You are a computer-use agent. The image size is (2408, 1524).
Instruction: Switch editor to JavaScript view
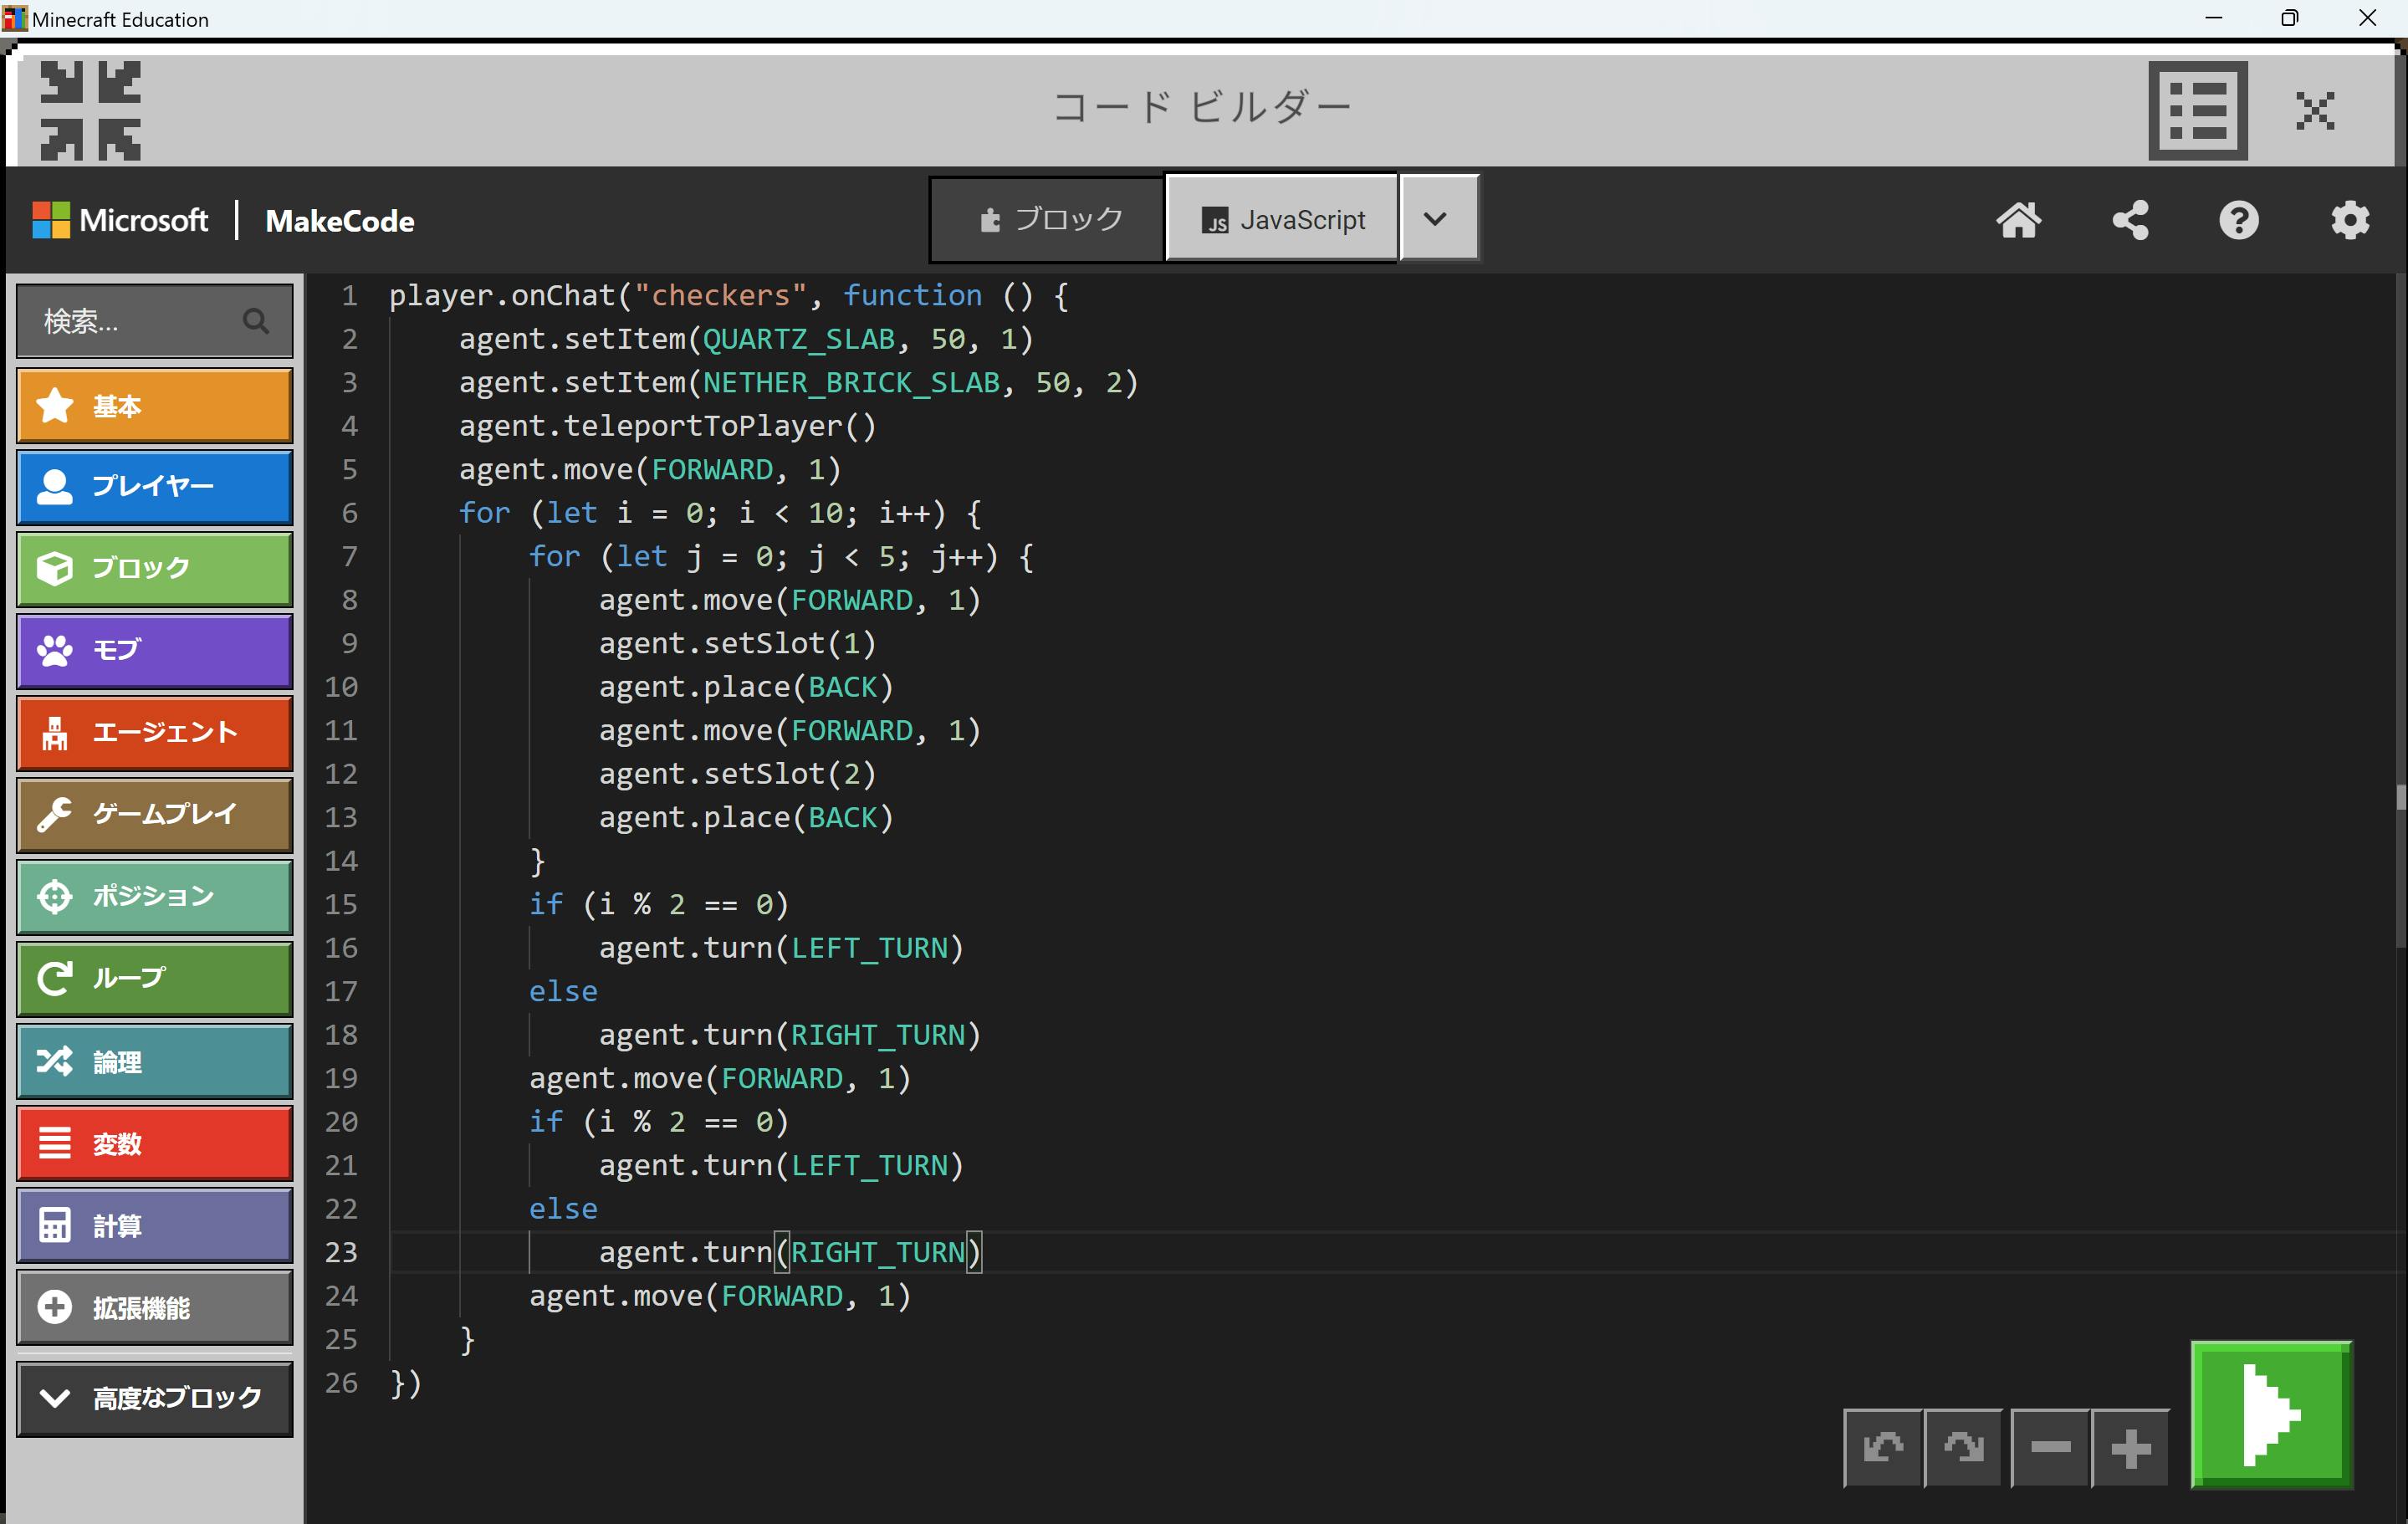coord(1282,219)
